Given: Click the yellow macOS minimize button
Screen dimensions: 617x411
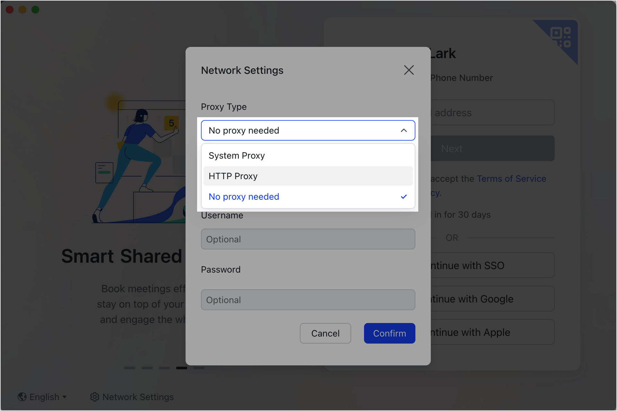Looking at the screenshot, I should 22,10.
